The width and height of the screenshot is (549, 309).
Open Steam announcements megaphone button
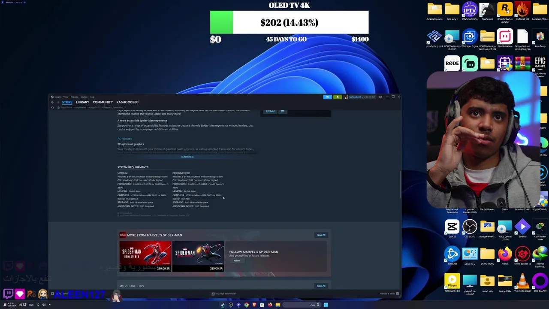(327, 97)
